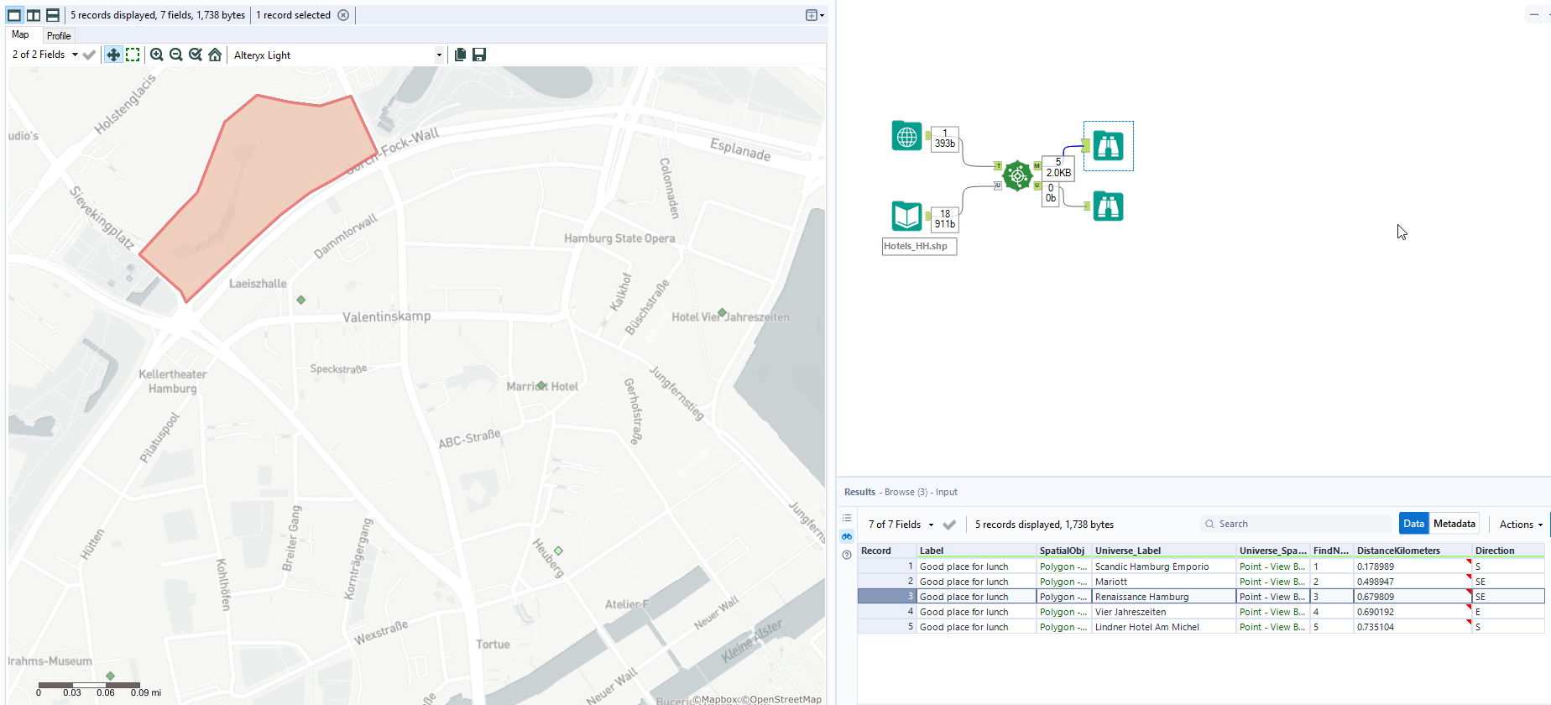Select the Find Nearest tool on canvas
This screenshot has height=705, width=1551.
click(1017, 175)
